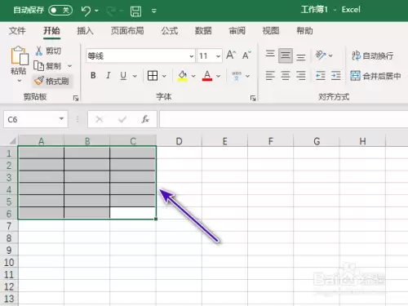Activate the 格式刷 format painter
Image resolution: width=408 pixels, height=306 pixels.
tap(51, 81)
